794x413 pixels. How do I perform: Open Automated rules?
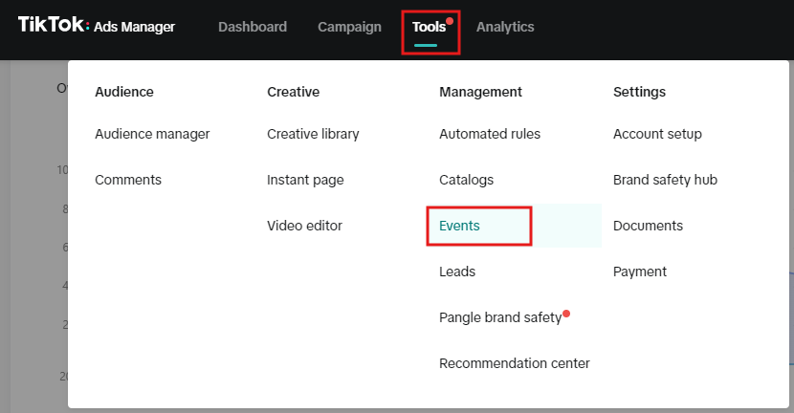tap(490, 134)
